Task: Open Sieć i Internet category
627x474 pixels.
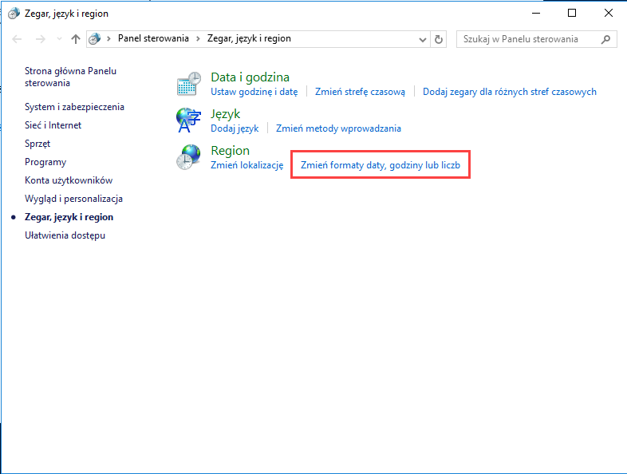Action: point(53,125)
